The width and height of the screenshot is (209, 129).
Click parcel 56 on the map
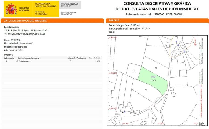pos(133,71)
